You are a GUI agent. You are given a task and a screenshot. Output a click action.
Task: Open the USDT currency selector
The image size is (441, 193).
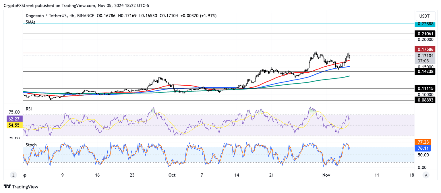coord(425,16)
